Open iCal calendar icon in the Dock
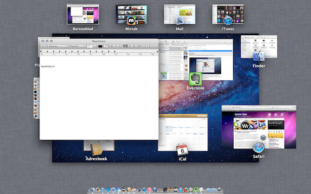This screenshot has height=194, width=311. pos(134,190)
